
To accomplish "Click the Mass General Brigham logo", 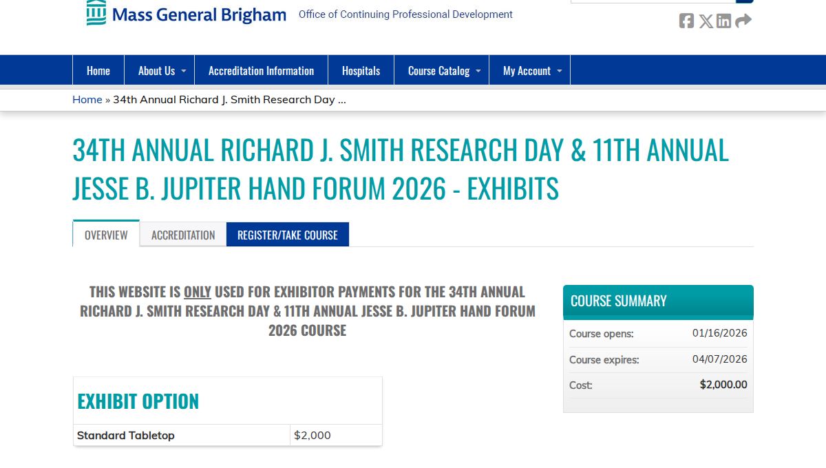I will 186,14.
